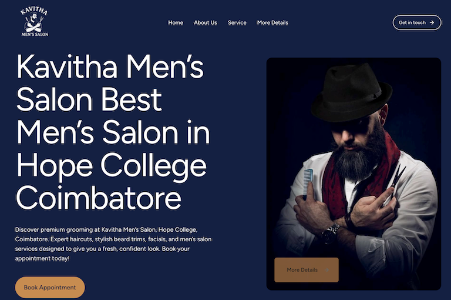Click the Kavitha Men's Salon logo

(35, 22)
